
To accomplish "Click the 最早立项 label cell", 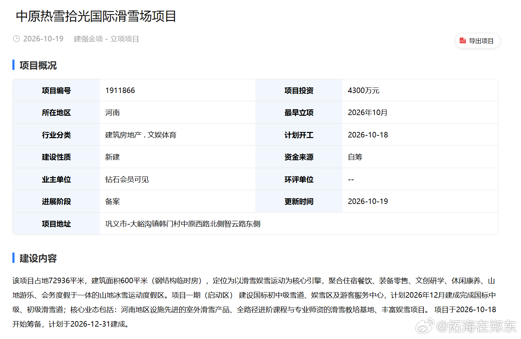I will click(x=299, y=113).
